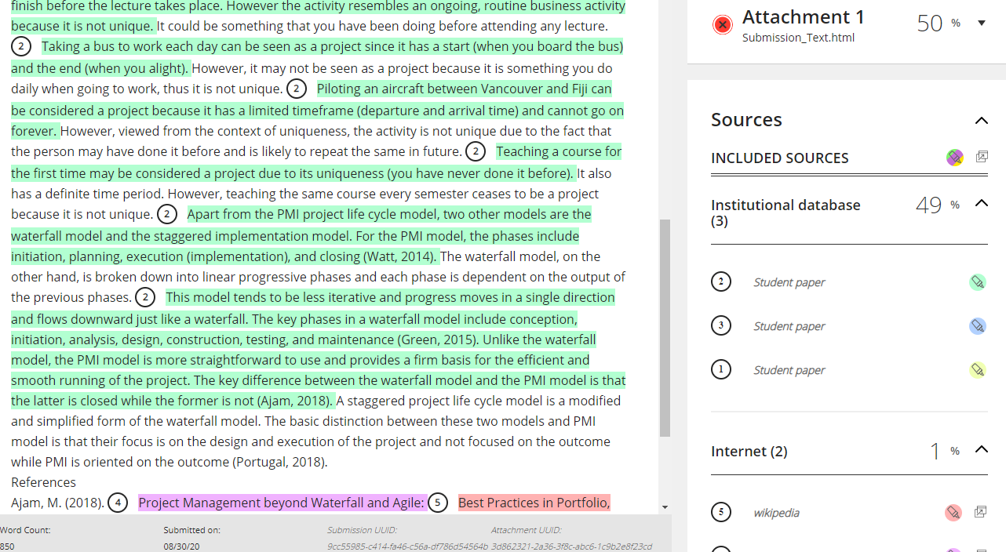
Task: Click citation marker 2 before 'Teaching a course'
Action: click(476, 151)
